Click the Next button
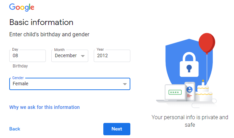Image resolution: width=234 pixels, height=138 pixels. coord(117,129)
